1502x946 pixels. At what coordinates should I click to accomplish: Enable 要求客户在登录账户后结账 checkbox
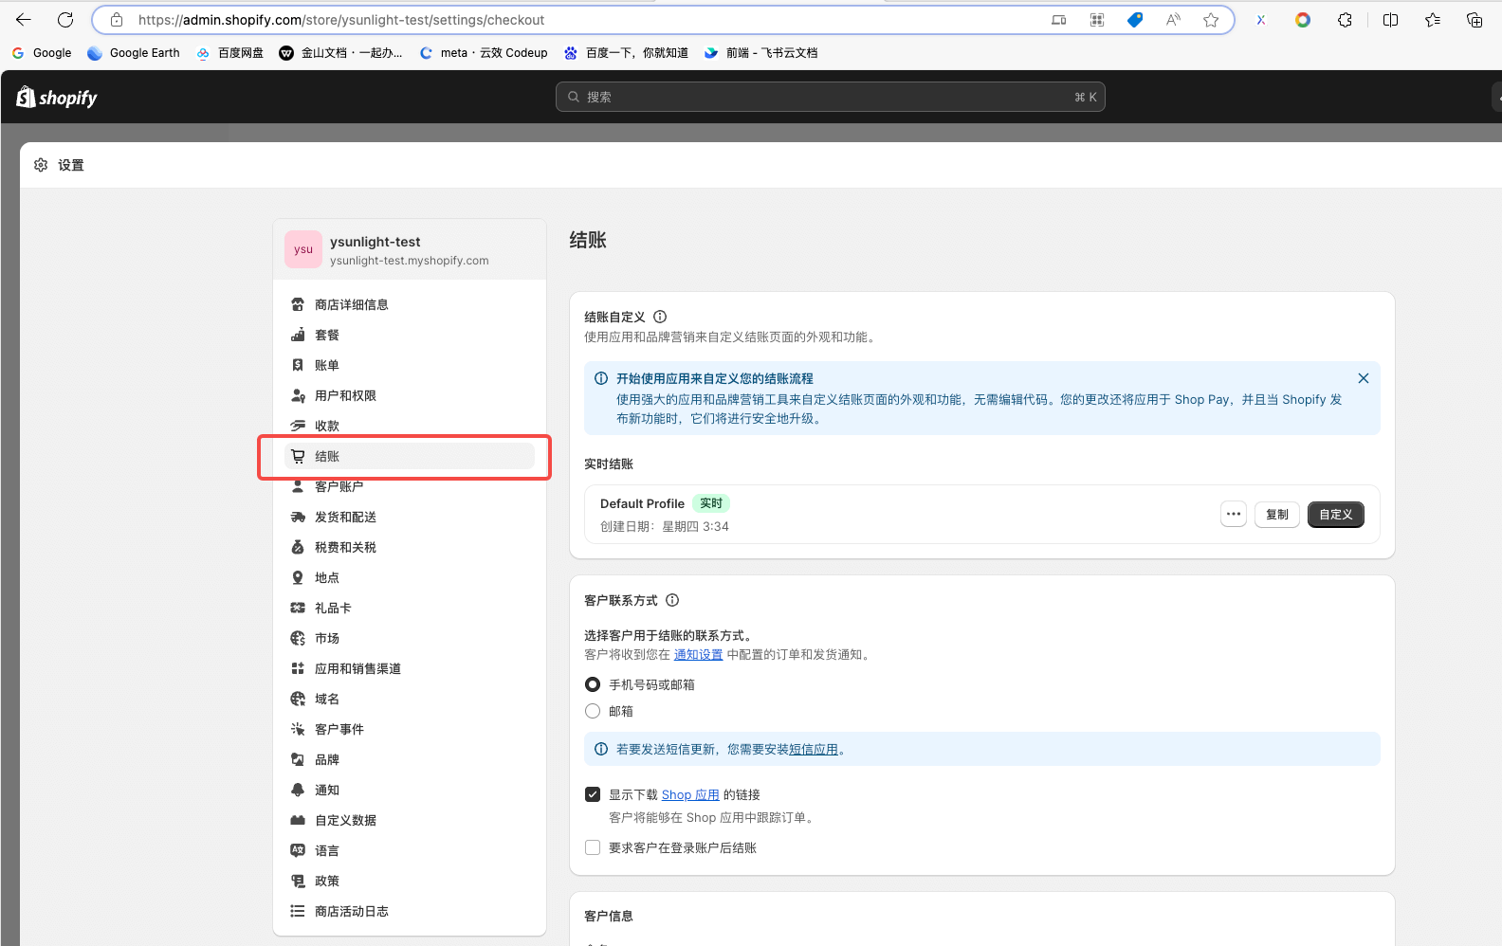coord(593,847)
